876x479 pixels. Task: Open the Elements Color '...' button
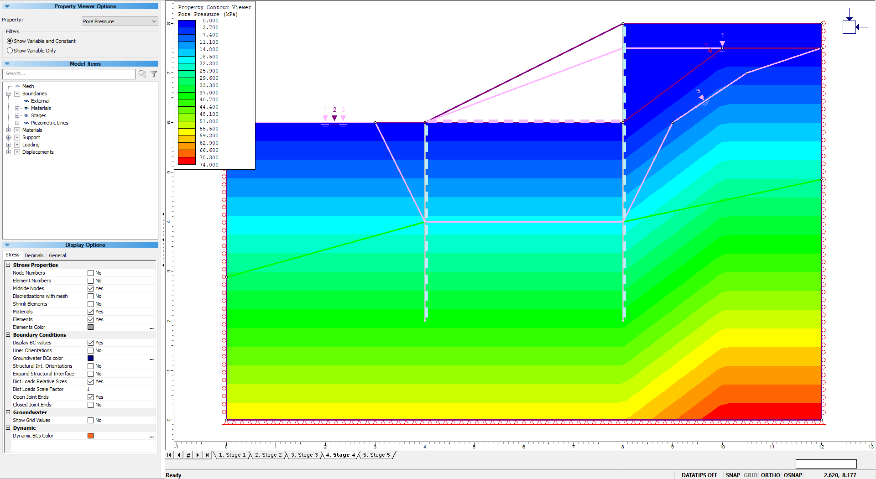coord(152,328)
